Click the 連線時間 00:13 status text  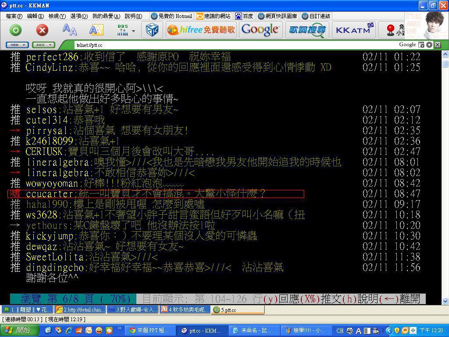pyautogui.click(x=22, y=319)
